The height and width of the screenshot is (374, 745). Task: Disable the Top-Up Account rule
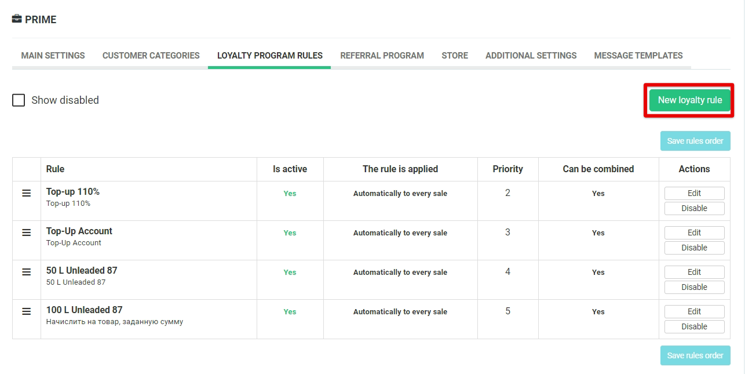point(694,248)
